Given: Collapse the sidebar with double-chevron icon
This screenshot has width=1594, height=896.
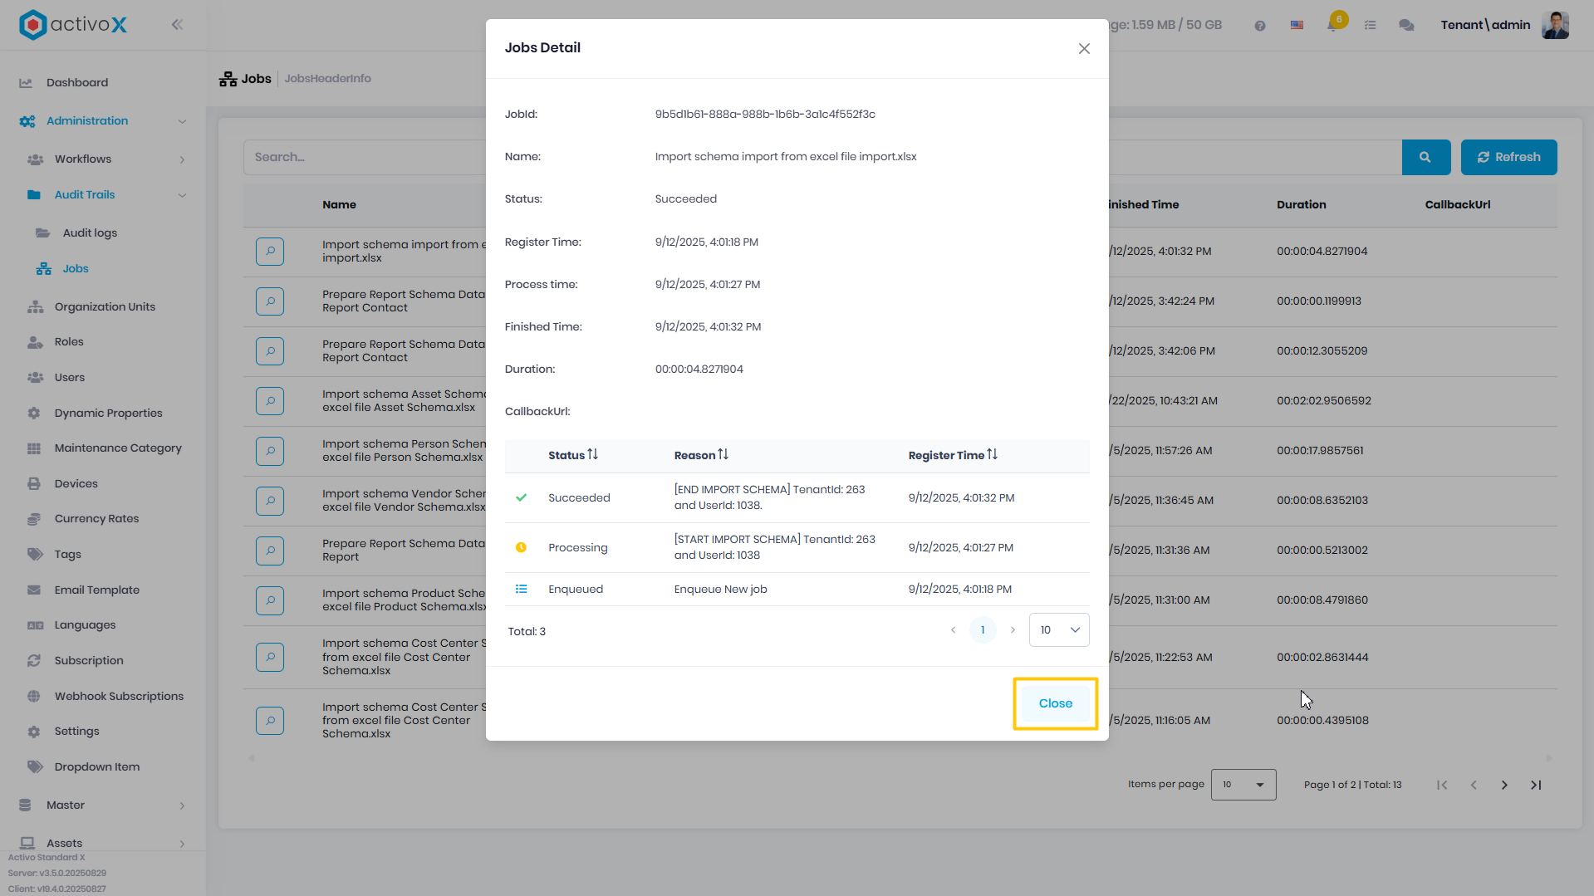Looking at the screenshot, I should tap(177, 25).
